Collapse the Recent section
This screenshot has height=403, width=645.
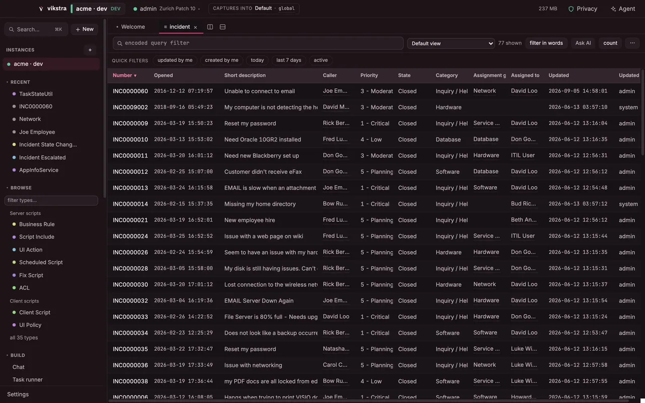(19, 82)
